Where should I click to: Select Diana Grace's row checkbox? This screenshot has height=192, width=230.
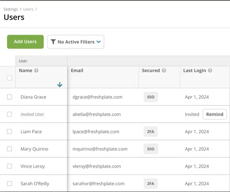pyautogui.click(x=9, y=97)
